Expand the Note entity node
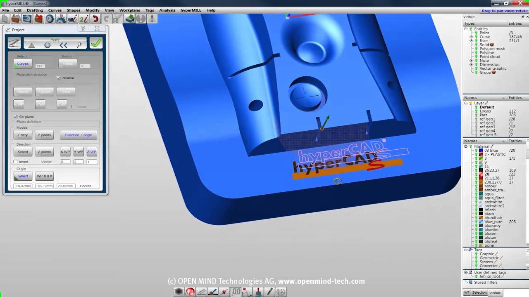Screen dimensions: 529x297 [x=471, y=61]
